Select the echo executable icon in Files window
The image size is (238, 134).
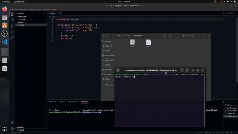132,44
